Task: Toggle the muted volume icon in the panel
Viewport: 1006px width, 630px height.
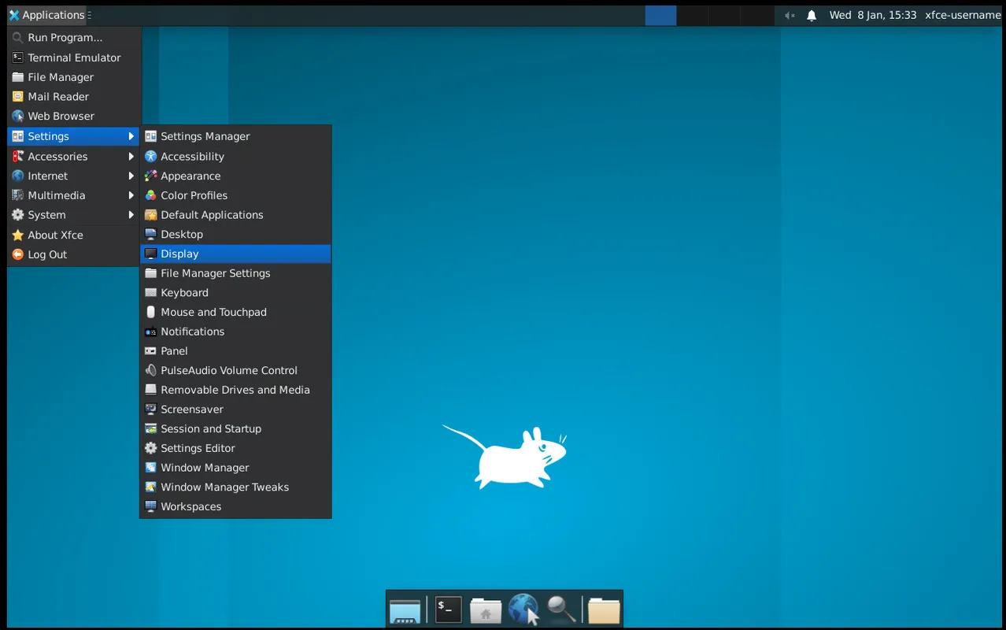Action: click(790, 15)
